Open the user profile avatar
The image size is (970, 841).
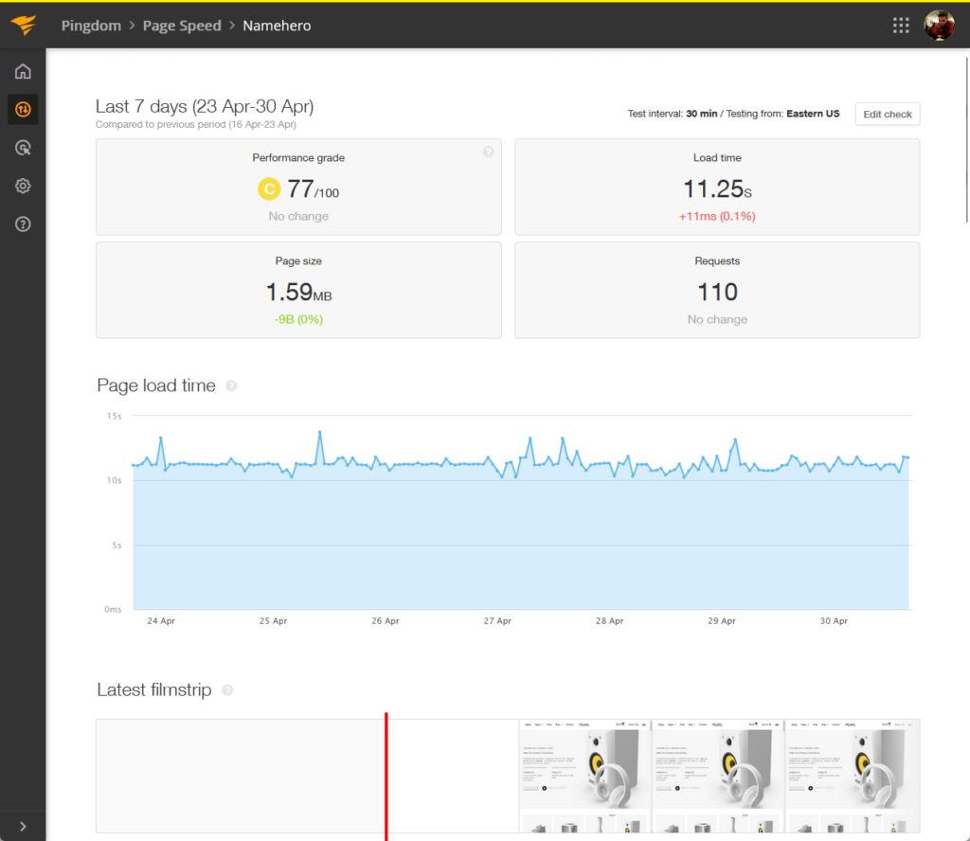939,26
